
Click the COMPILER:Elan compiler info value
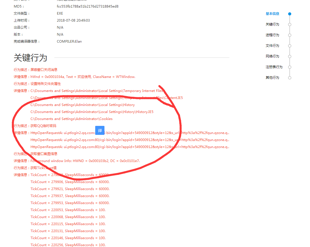click(x=69, y=41)
